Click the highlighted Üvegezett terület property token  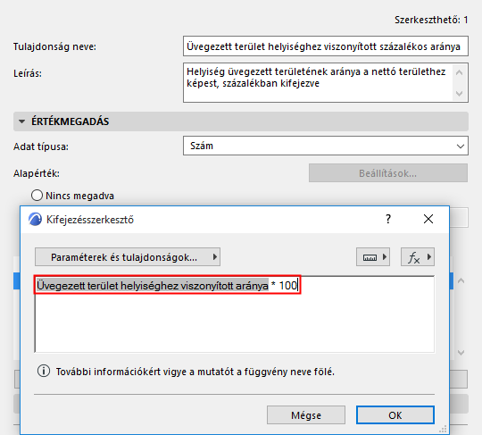coord(153,286)
